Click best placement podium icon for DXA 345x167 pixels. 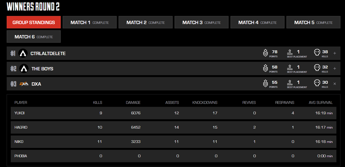coord(290,82)
